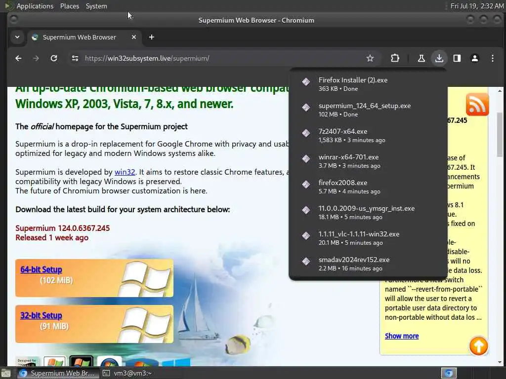The height and width of the screenshot is (379, 506).
Task: Click the scrollbar down arrow
Action: pyautogui.click(x=500, y=362)
